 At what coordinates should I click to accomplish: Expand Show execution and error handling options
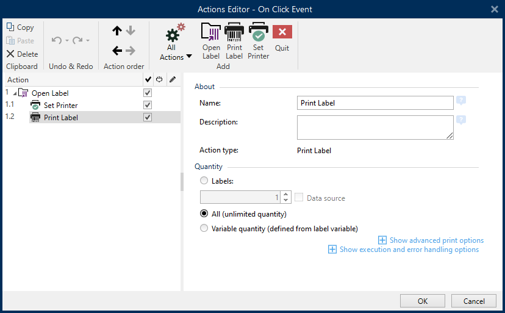click(x=403, y=250)
